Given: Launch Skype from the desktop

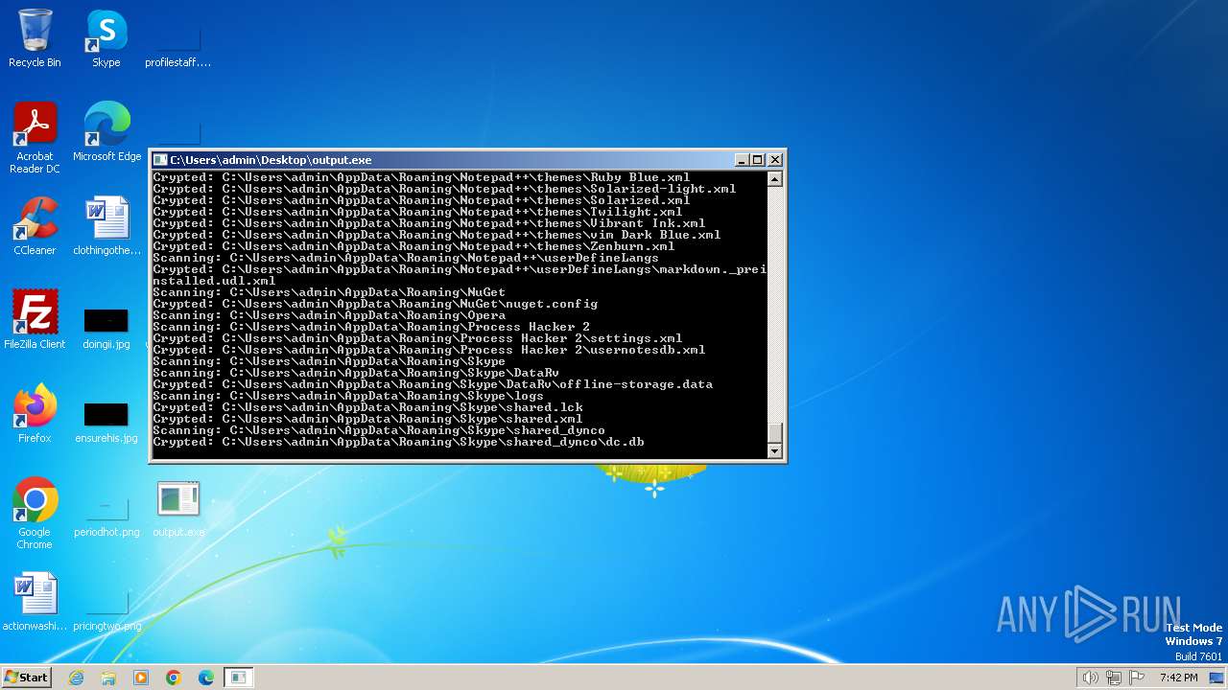Looking at the screenshot, I should coord(106,38).
